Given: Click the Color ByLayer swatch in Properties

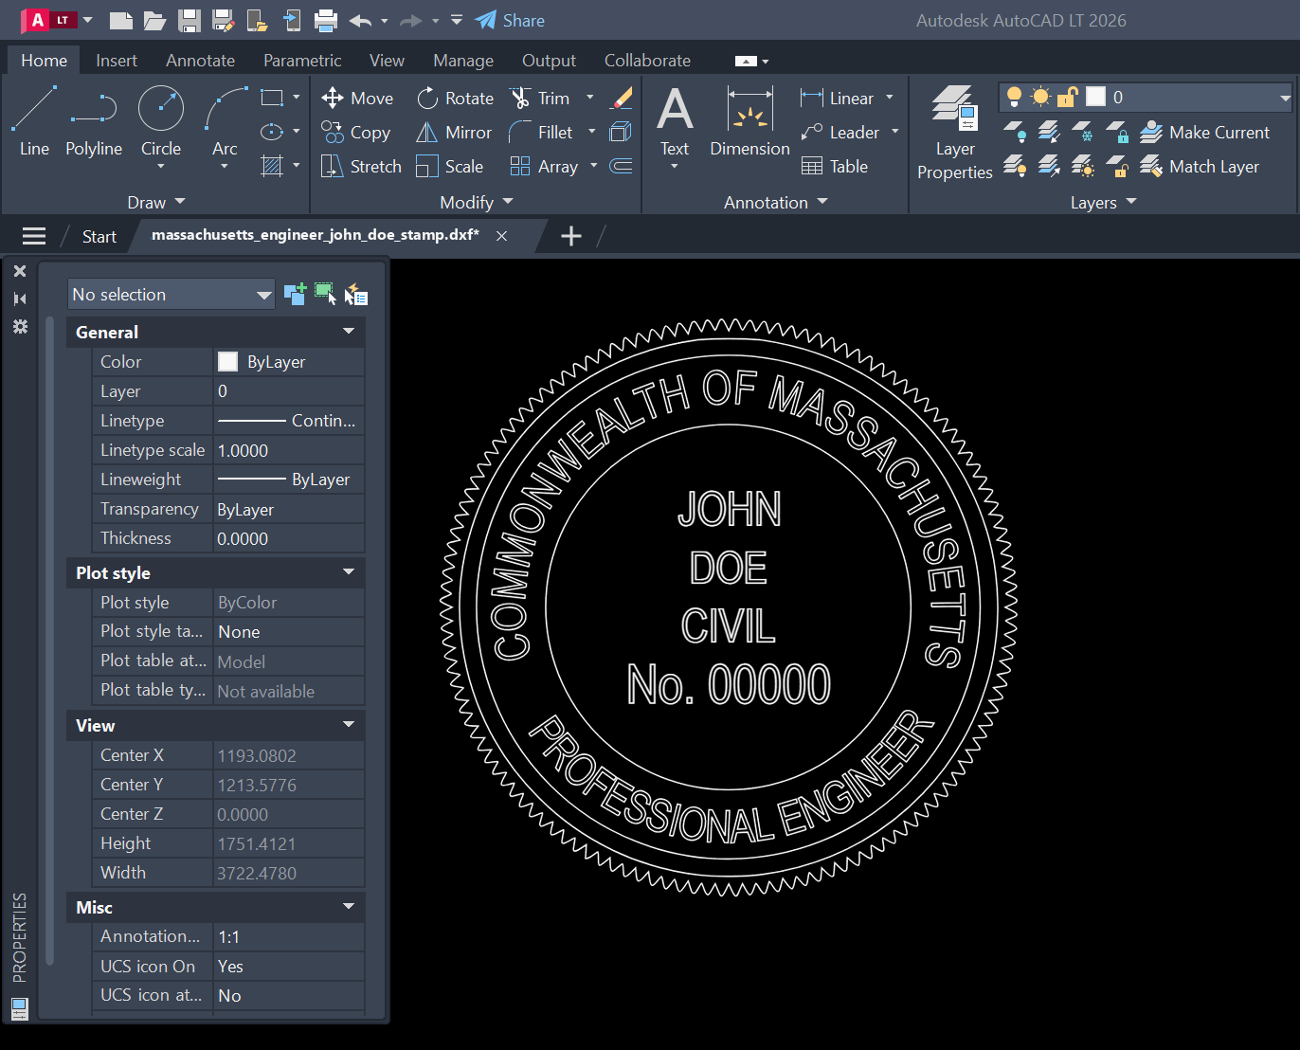Looking at the screenshot, I should (x=227, y=361).
